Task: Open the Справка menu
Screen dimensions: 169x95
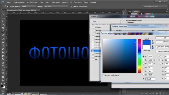Action: point(93,2)
